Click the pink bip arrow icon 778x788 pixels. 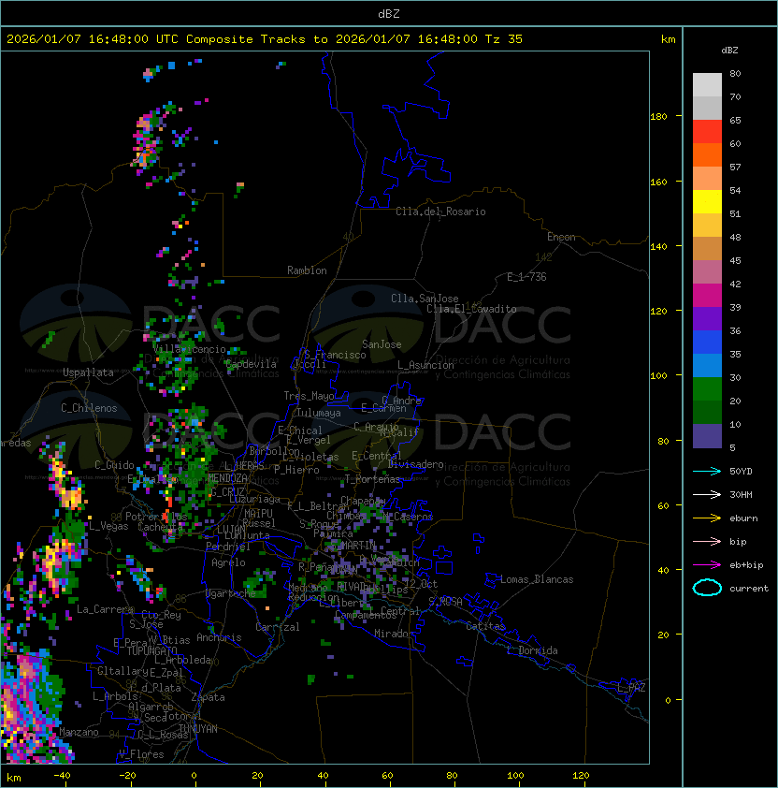(x=707, y=541)
